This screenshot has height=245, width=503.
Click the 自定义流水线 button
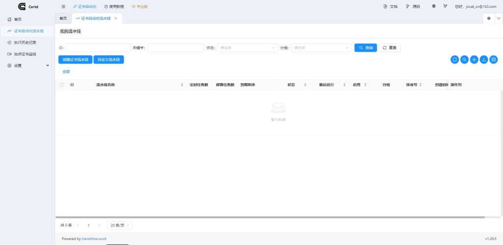[x=109, y=60]
